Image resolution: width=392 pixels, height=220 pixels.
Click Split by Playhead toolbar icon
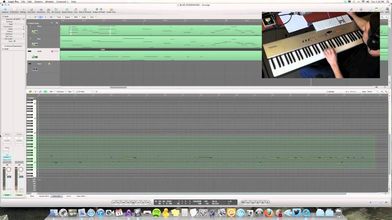[x=85, y=9]
